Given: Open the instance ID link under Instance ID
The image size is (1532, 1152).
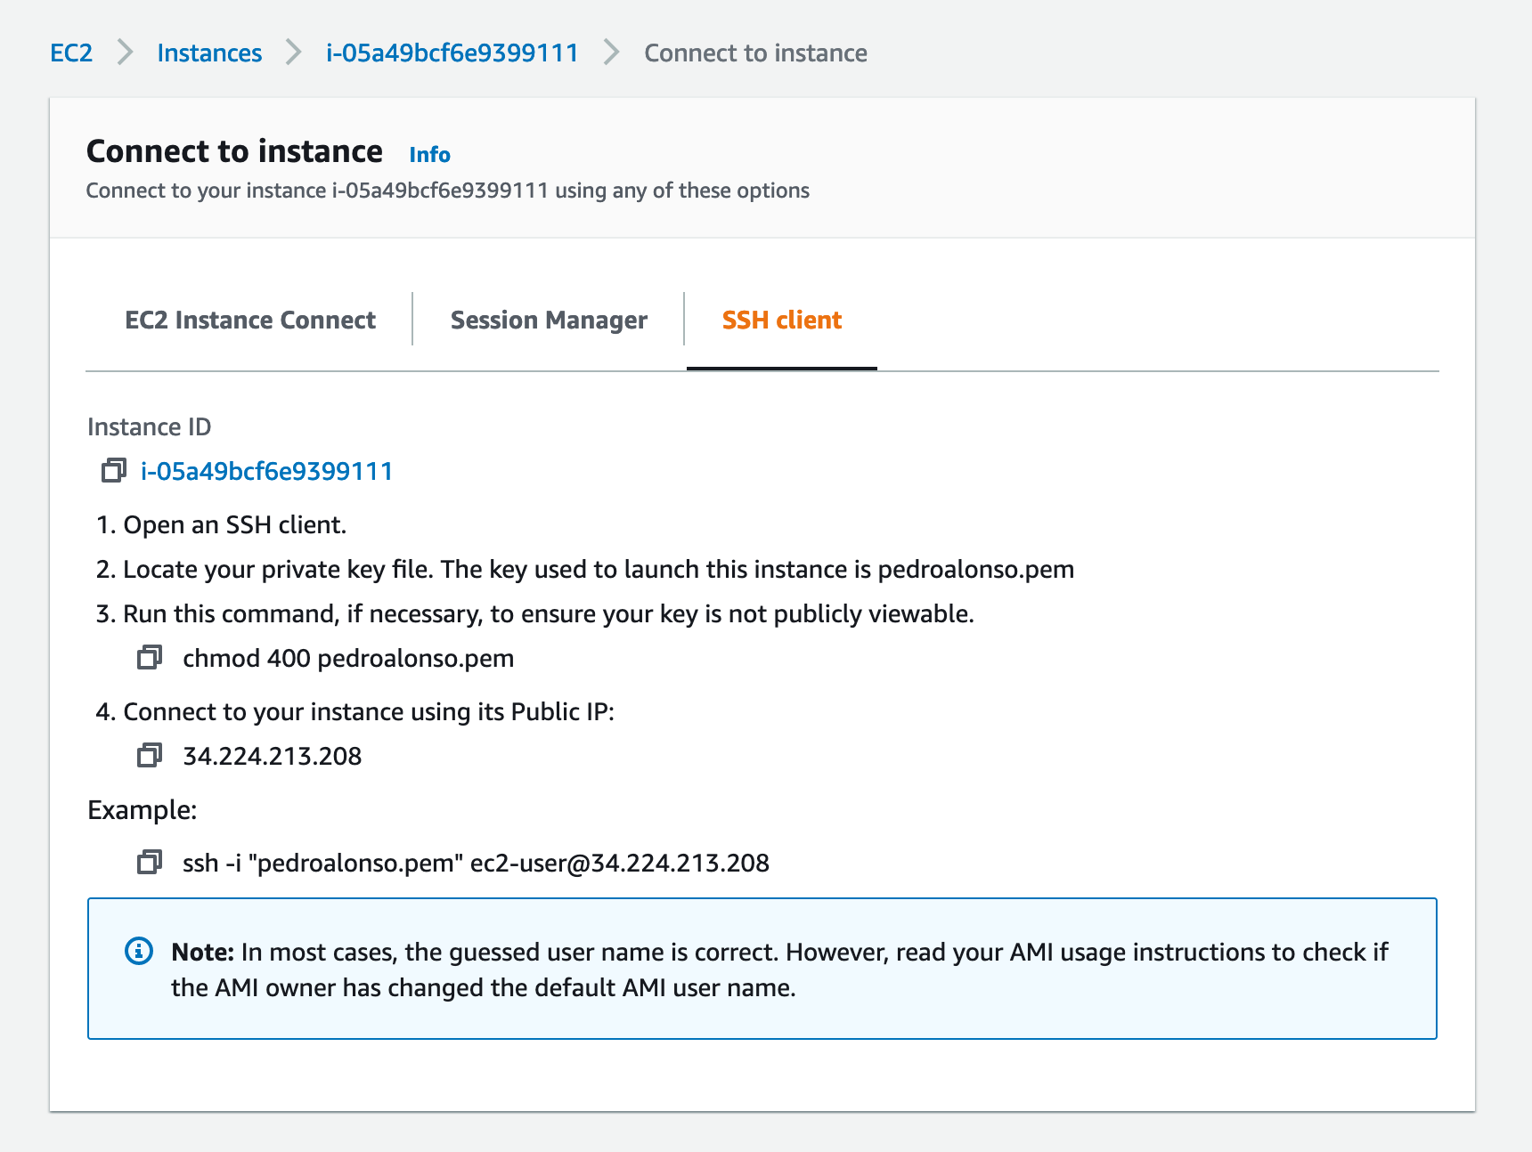Looking at the screenshot, I should [266, 470].
